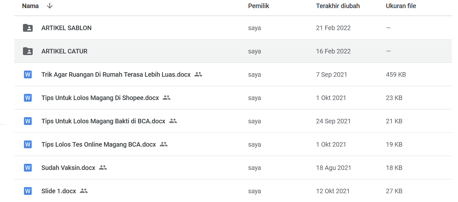Click shared icon beside Tips Lolos Tes Online
Viewport: 458px width, 202px height.
pyautogui.click(x=164, y=144)
